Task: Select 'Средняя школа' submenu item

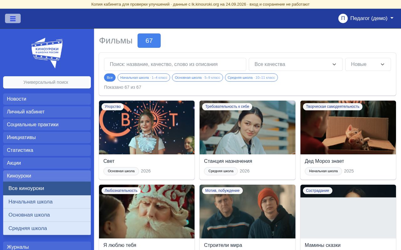Action: (47, 228)
